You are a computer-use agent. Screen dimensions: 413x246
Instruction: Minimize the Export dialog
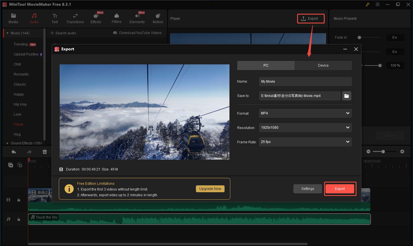tap(345, 49)
